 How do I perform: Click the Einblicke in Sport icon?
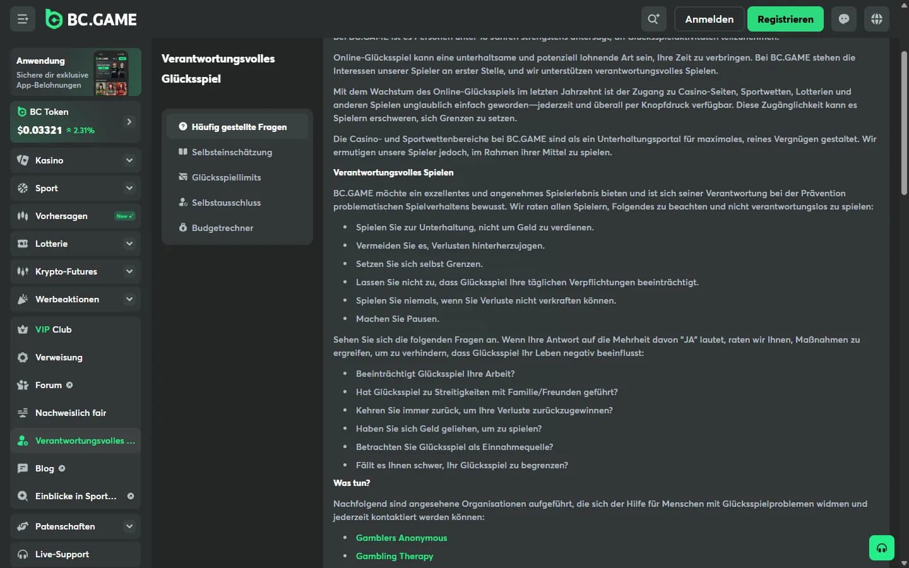point(23,496)
